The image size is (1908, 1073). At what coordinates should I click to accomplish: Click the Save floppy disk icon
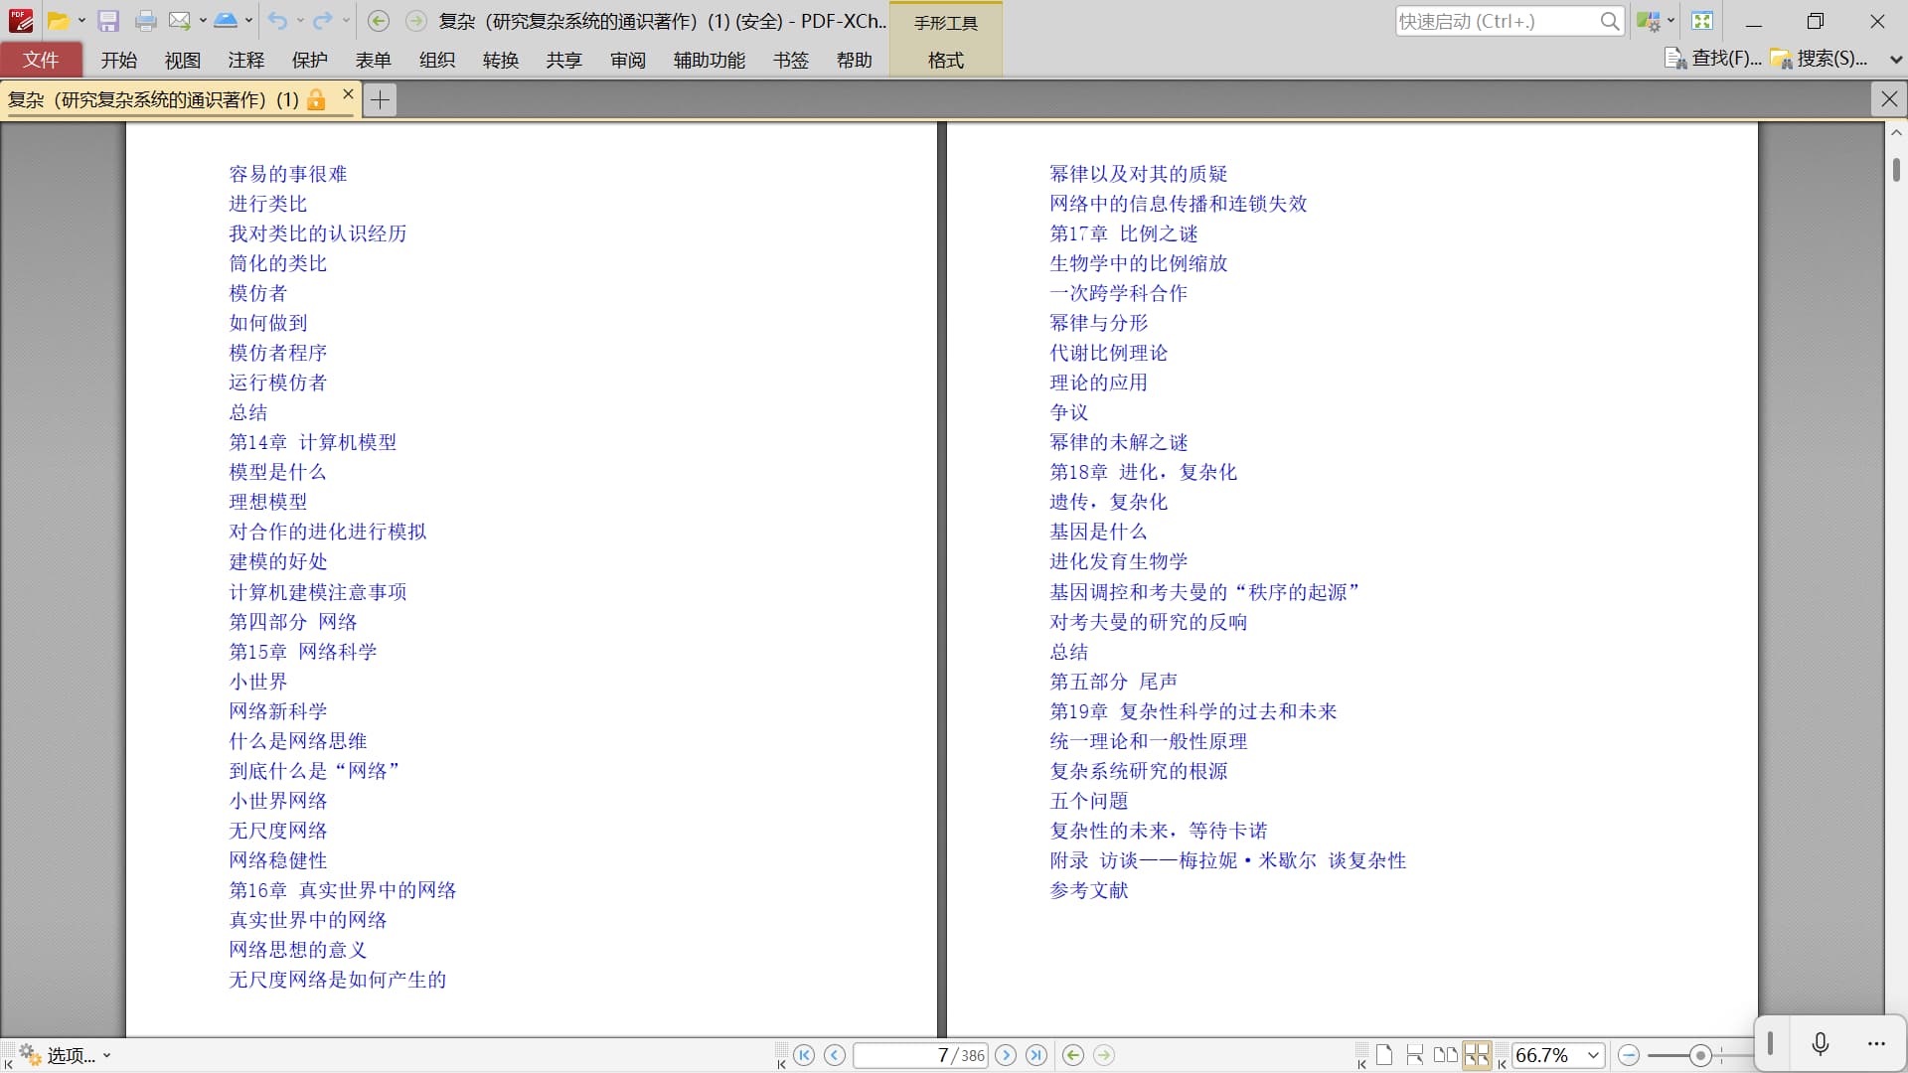[108, 21]
